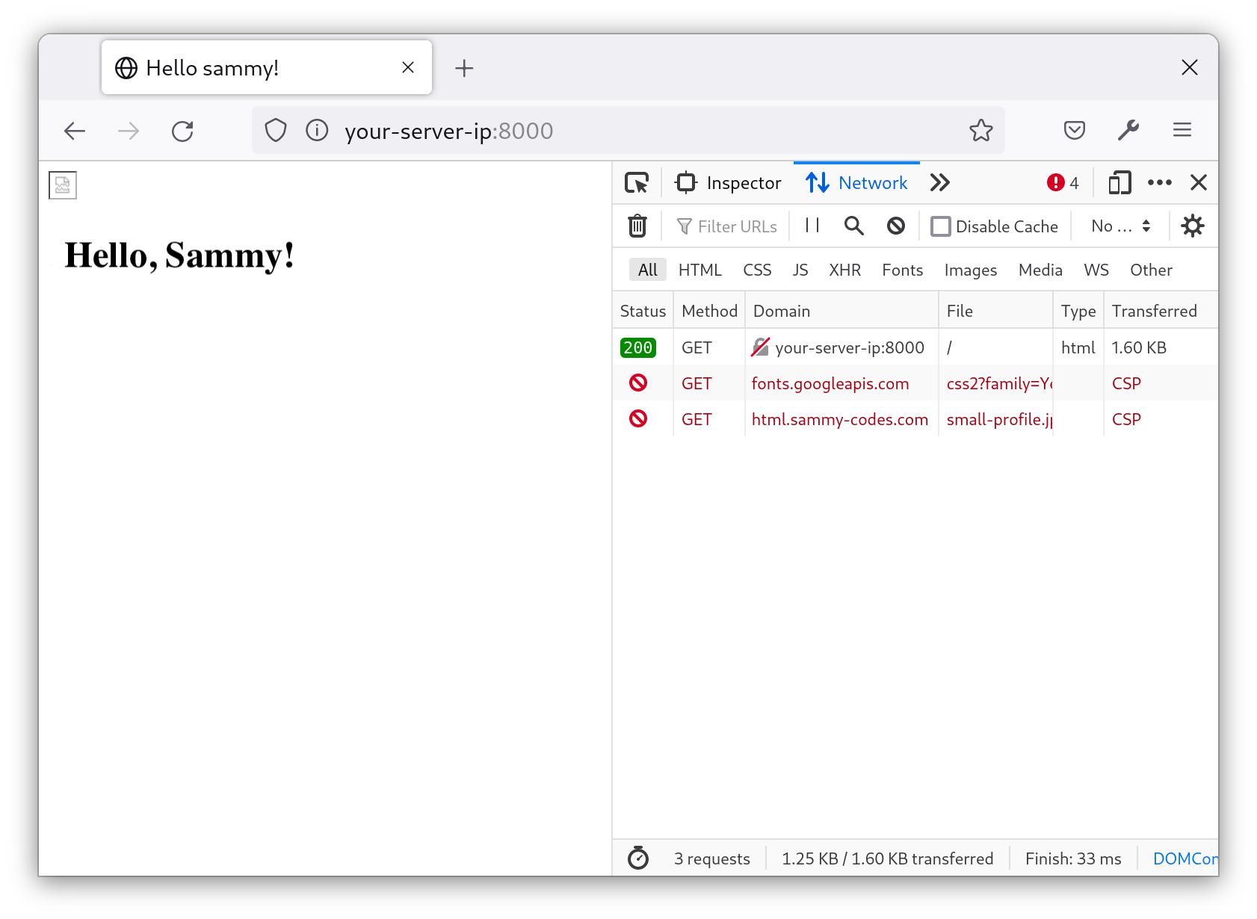Enable the Disable Cache checkbox
Screen dimensions: 1257x919
tap(941, 226)
